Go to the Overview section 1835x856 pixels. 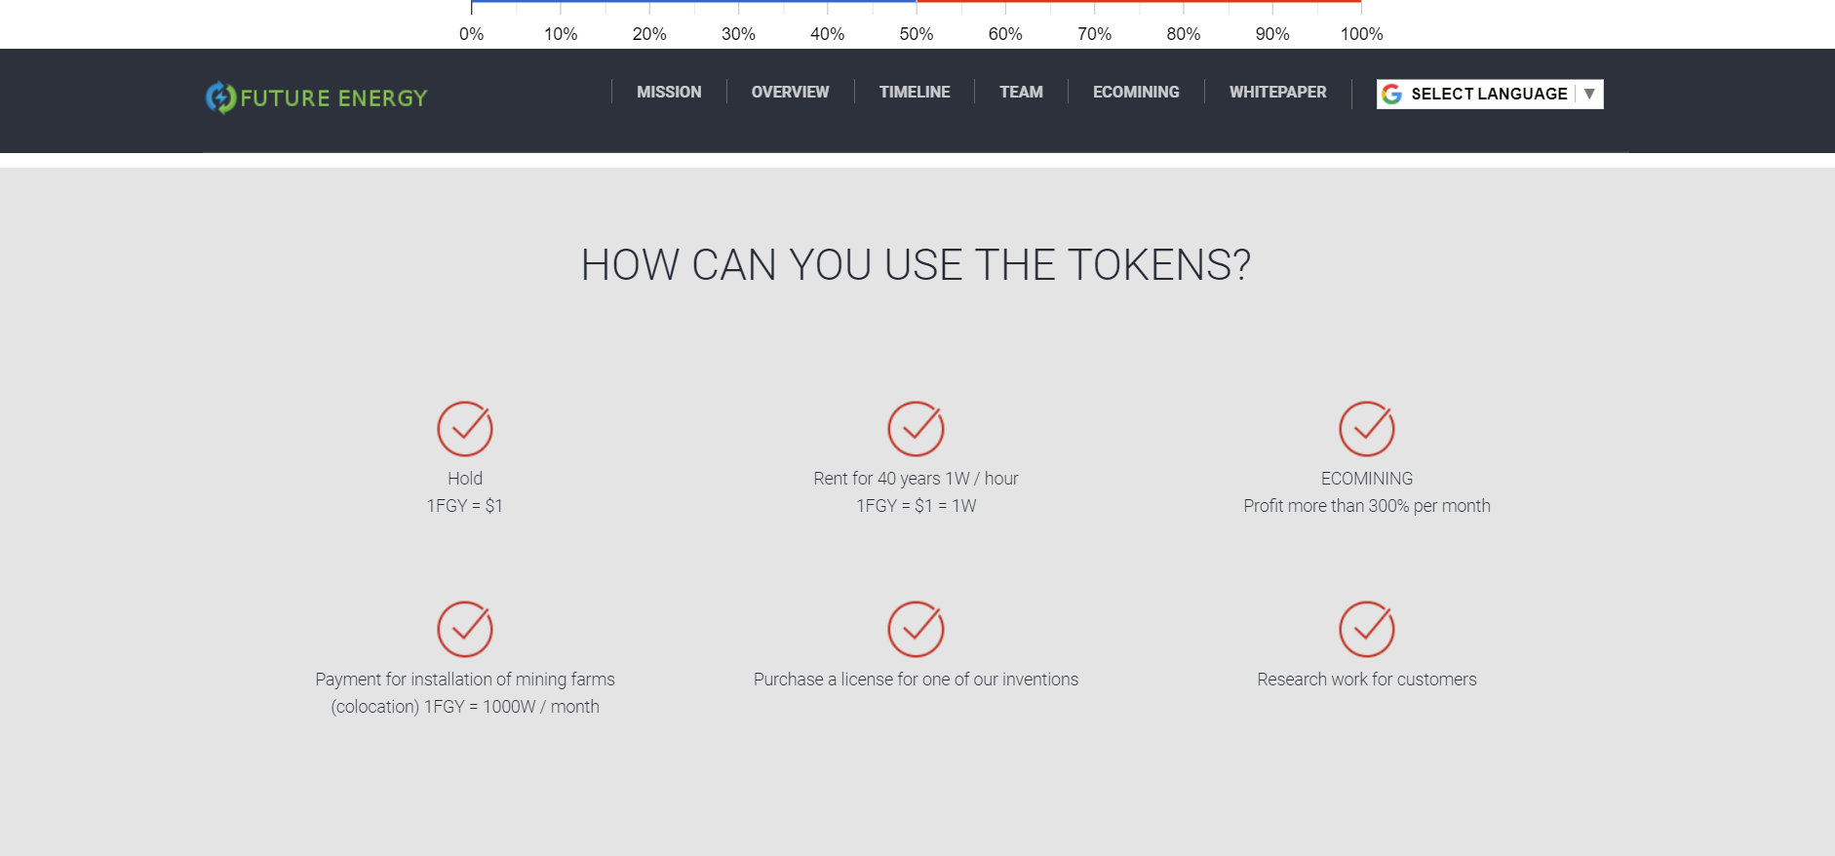pos(790,92)
